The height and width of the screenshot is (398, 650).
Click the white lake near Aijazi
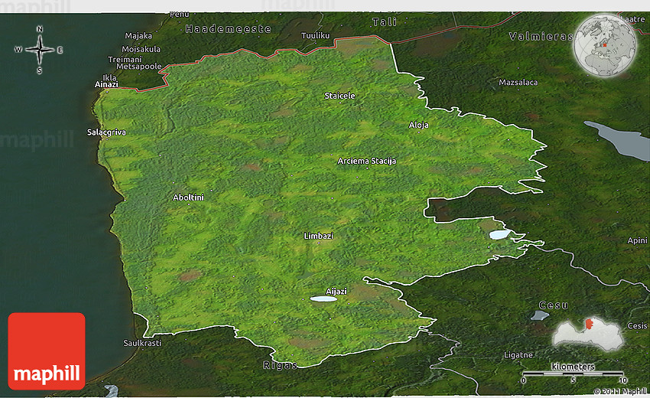coord(323,298)
